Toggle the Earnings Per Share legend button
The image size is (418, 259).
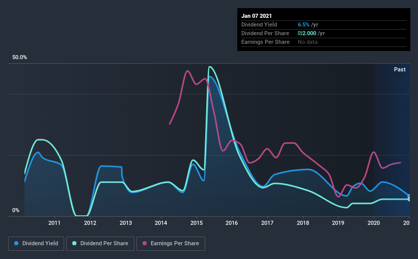171,244
